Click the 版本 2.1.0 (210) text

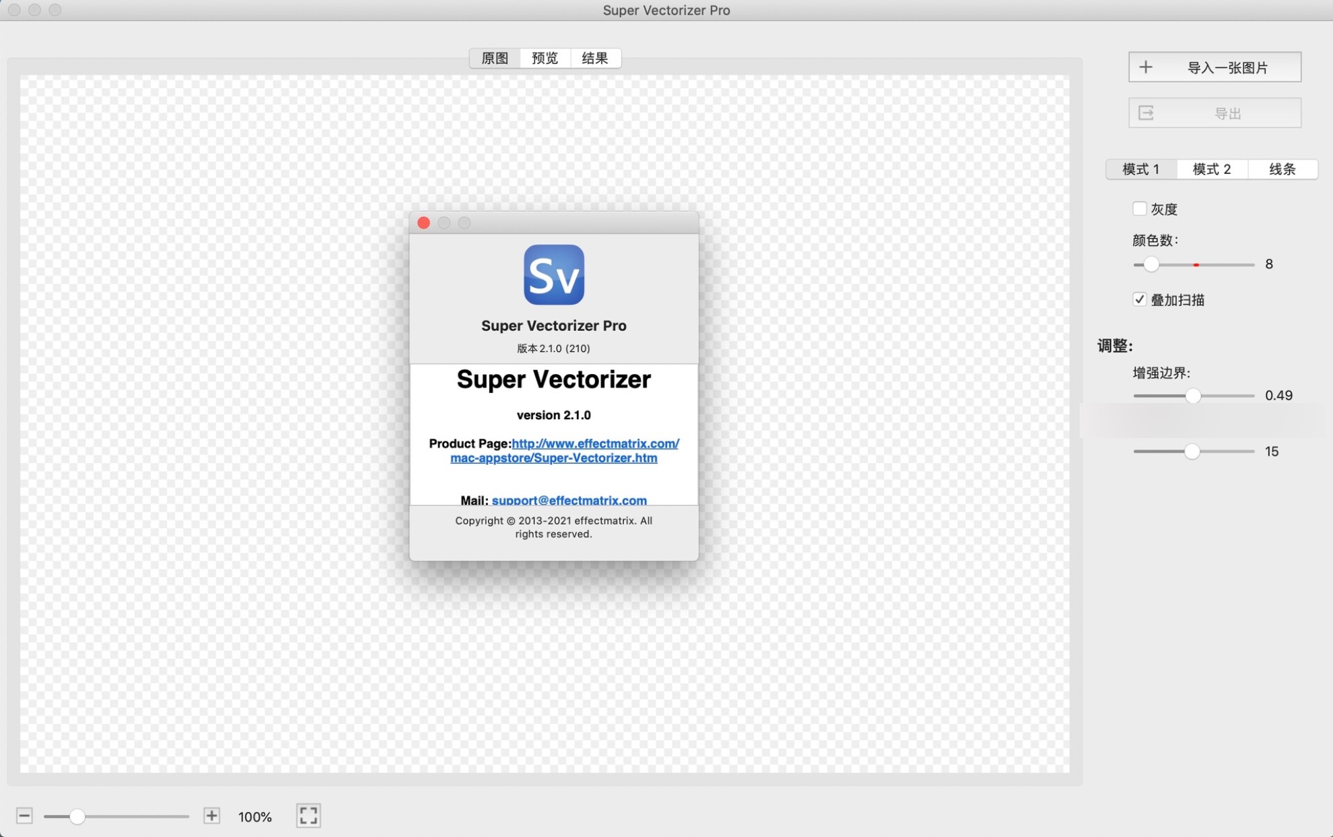click(553, 348)
